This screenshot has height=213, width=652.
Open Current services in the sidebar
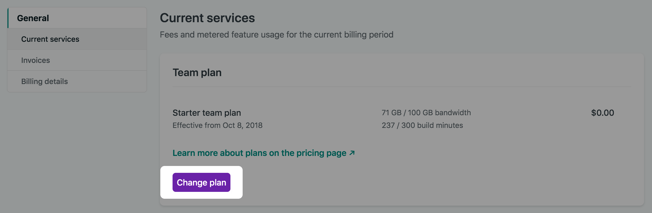pos(50,39)
